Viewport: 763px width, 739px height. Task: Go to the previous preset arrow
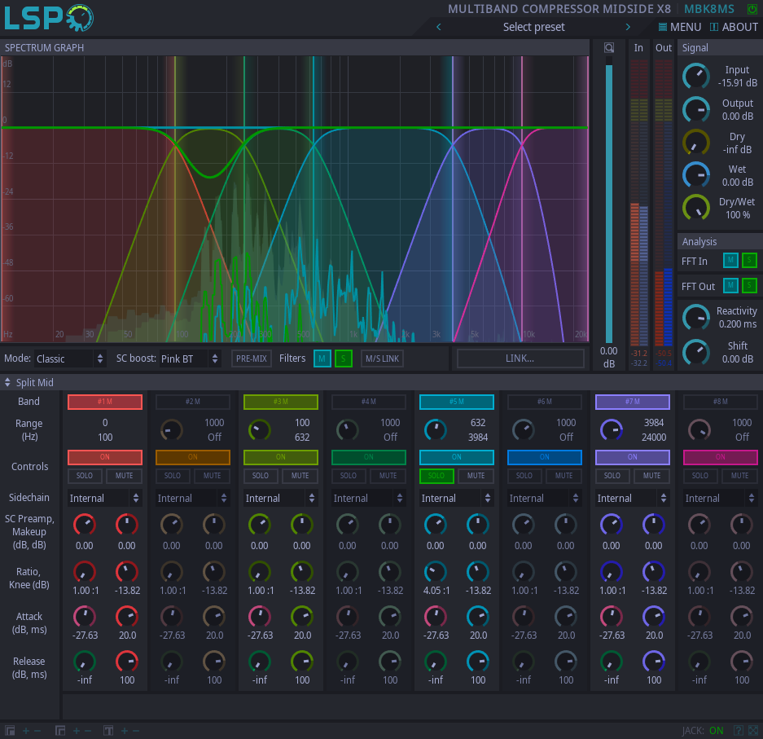pyautogui.click(x=439, y=27)
